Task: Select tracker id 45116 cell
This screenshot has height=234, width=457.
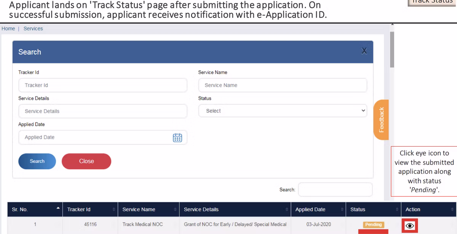Action: point(90,225)
